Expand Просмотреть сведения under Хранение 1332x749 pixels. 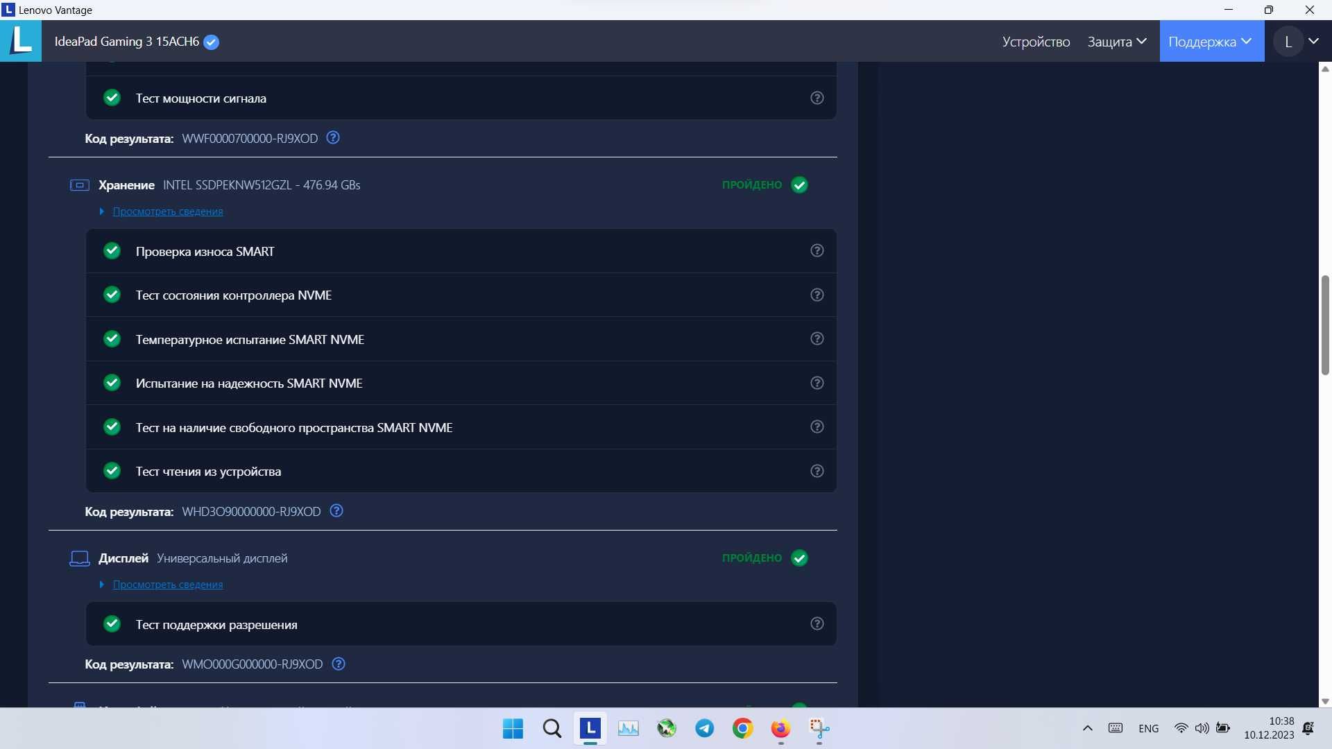[x=101, y=212]
